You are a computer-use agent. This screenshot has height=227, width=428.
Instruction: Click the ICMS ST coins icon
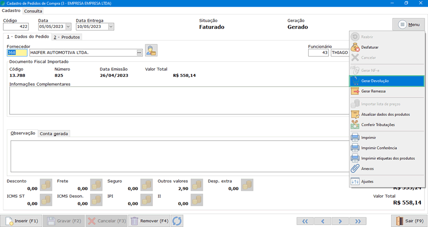coord(46,200)
